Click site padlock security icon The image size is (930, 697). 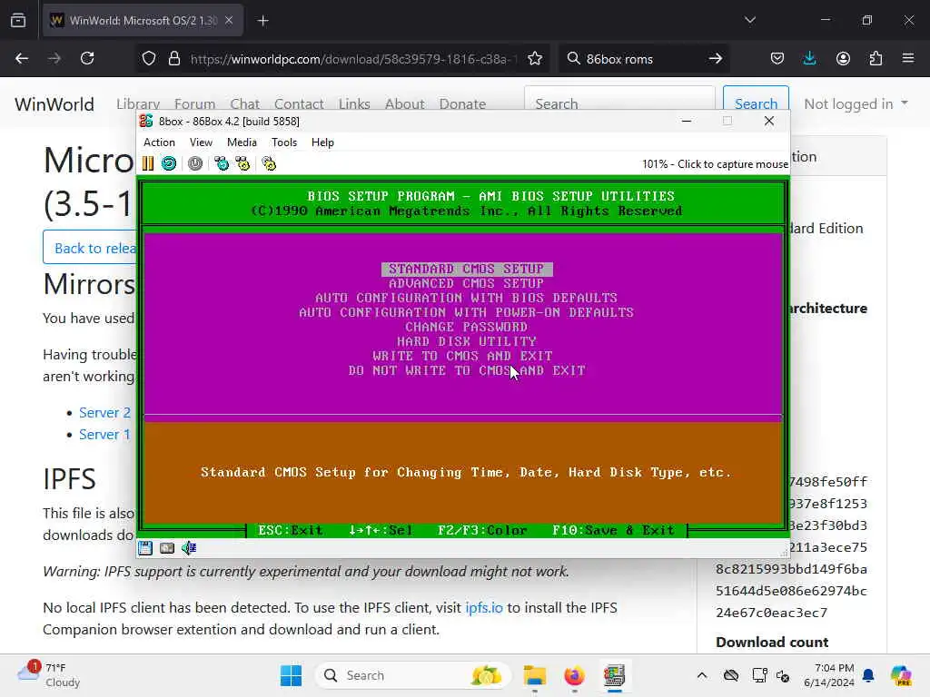[173, 58]
